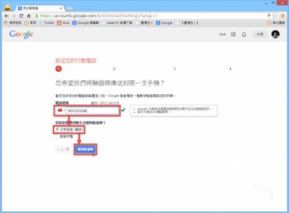Click the blue send verification code button
Viewport: 289px width, 213px height.
point(85,149)
